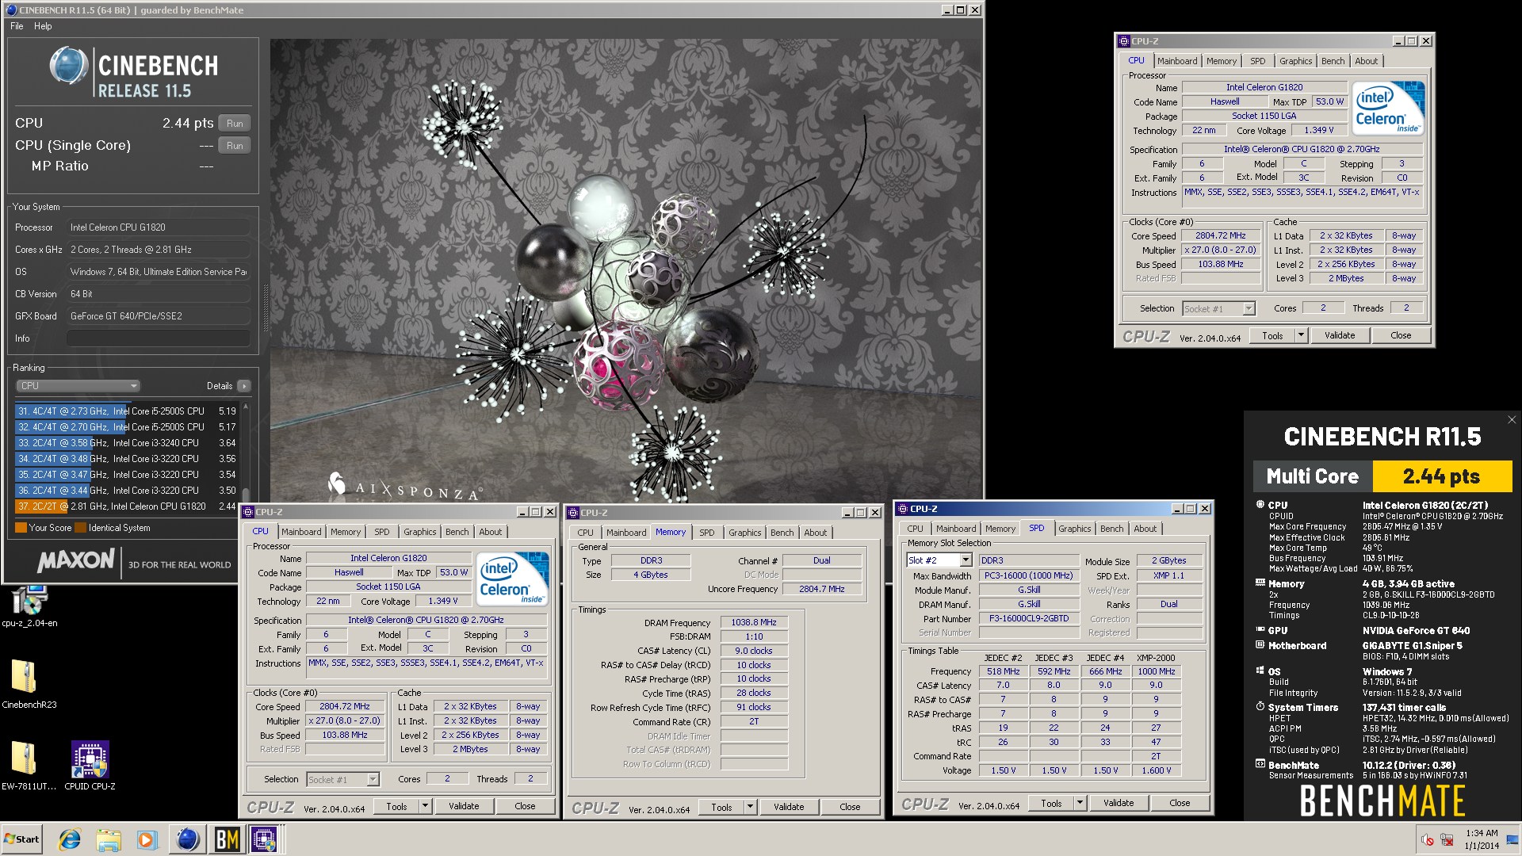The width and height of the screenshot is (1522, 856).
Task: Open the Start menu
Action: pyautogui.click(x=22, y=839)
